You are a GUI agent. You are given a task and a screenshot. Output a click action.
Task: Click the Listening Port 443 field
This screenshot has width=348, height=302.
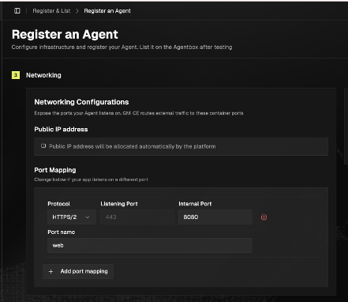[x=137, y=217]
